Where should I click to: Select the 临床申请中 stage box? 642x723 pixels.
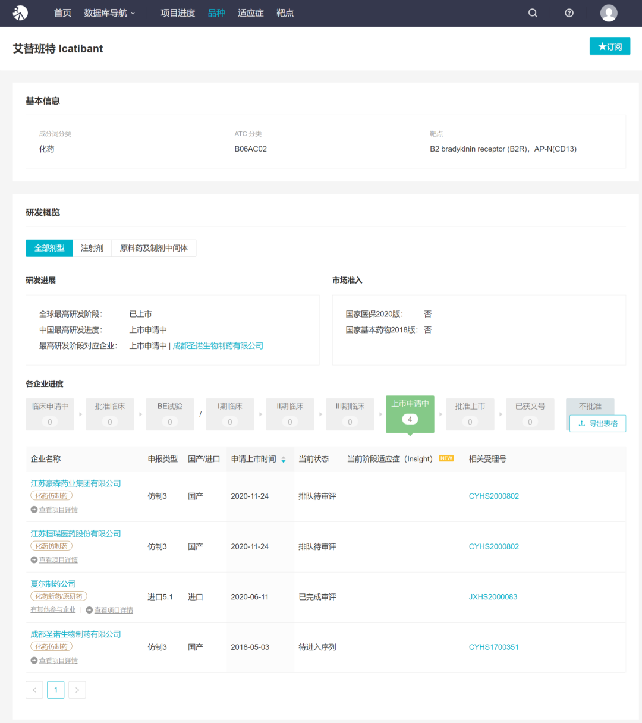(x=50, y=414)
